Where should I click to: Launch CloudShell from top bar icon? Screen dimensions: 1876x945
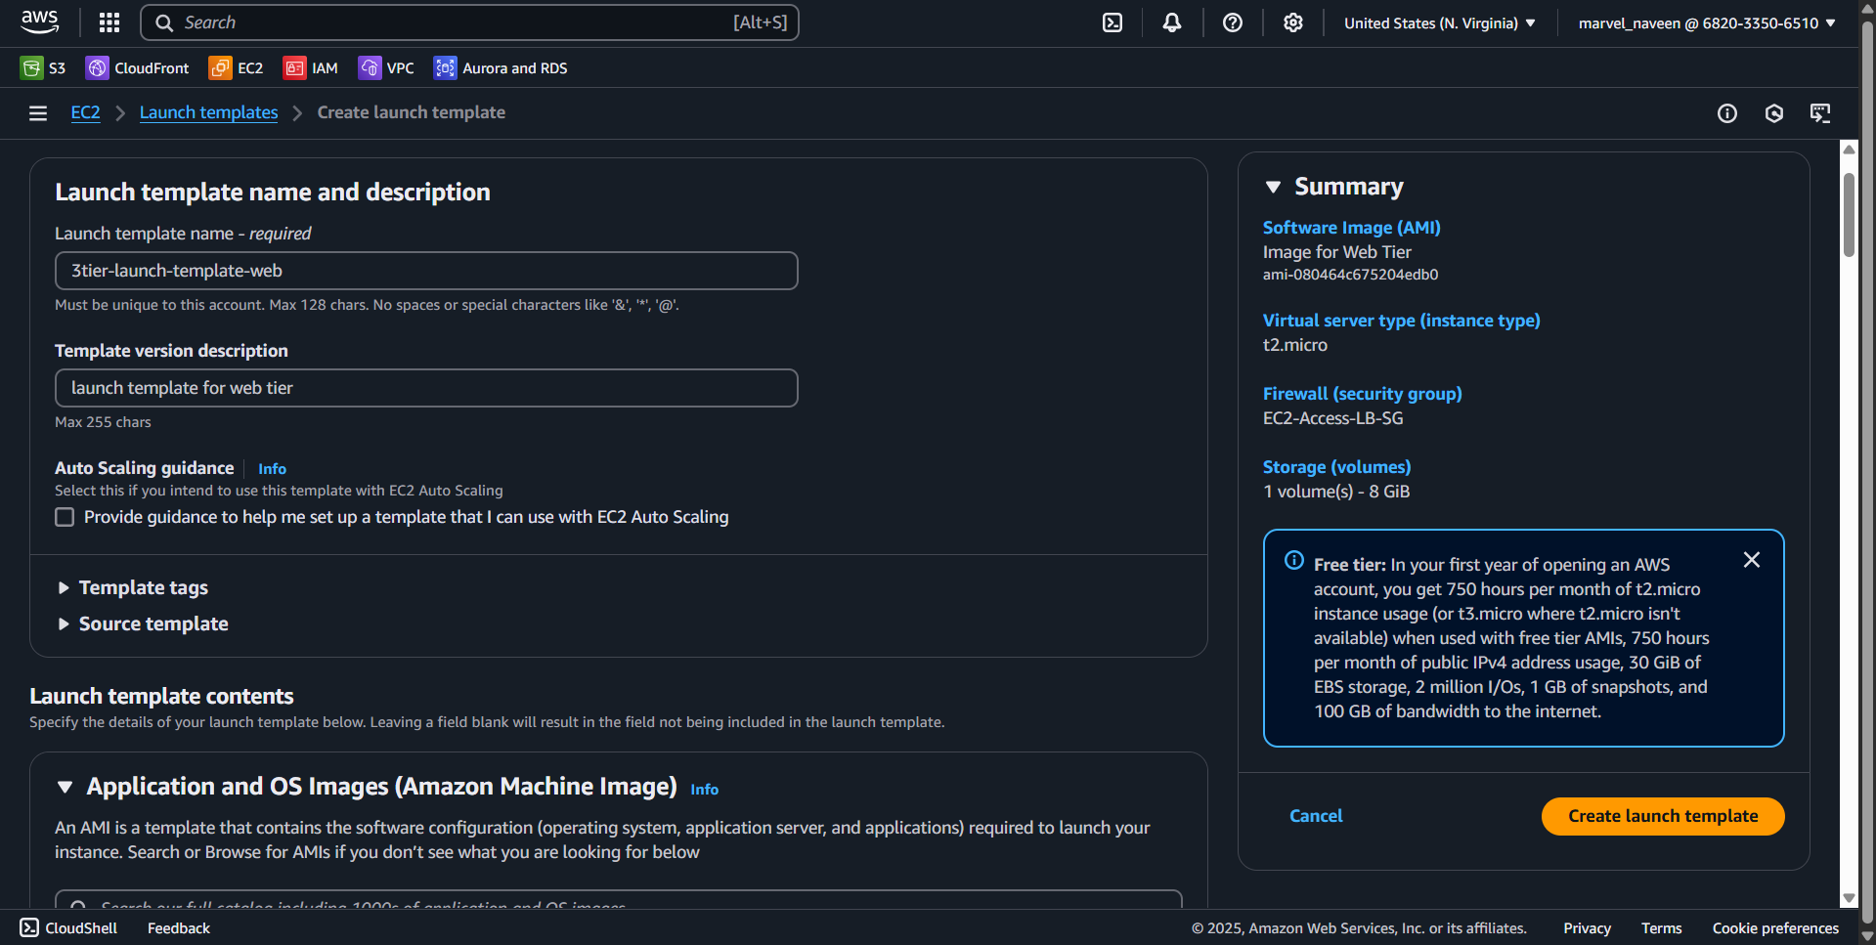point(1113,22)
